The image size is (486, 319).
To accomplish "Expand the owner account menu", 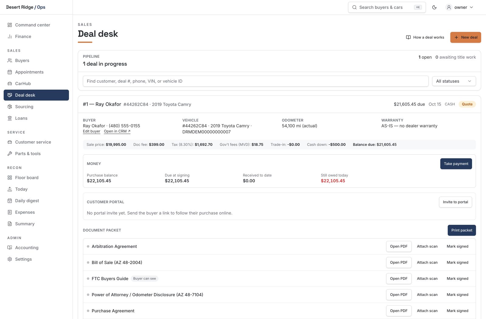I will 459,7.
